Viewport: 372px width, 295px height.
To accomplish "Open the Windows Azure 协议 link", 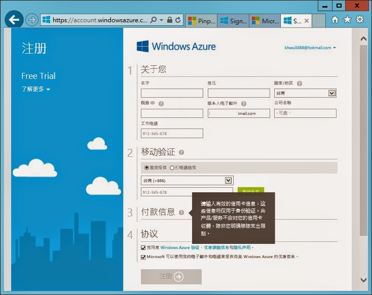I will point(180,247).
